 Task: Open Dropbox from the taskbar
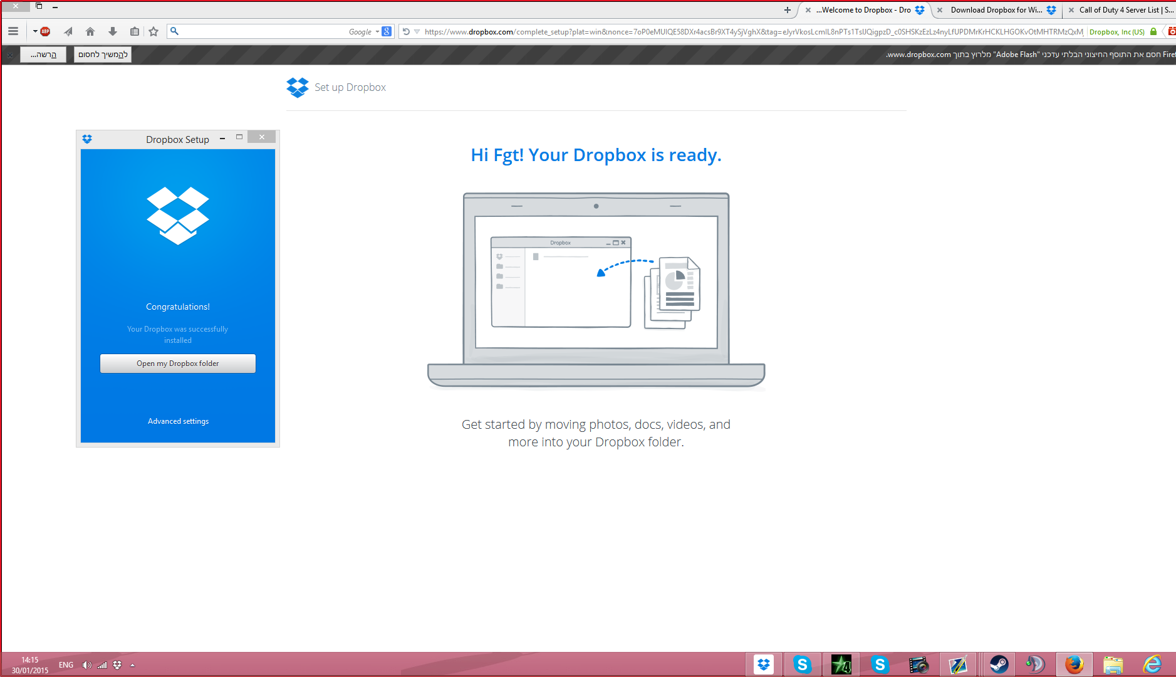point(764,664)
